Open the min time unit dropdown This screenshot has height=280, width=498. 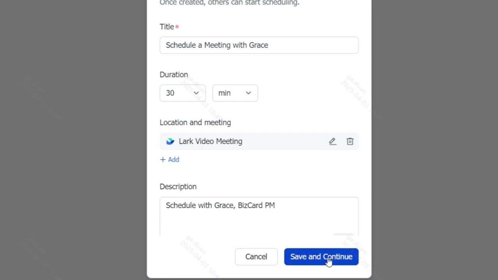tap(235, 93)
